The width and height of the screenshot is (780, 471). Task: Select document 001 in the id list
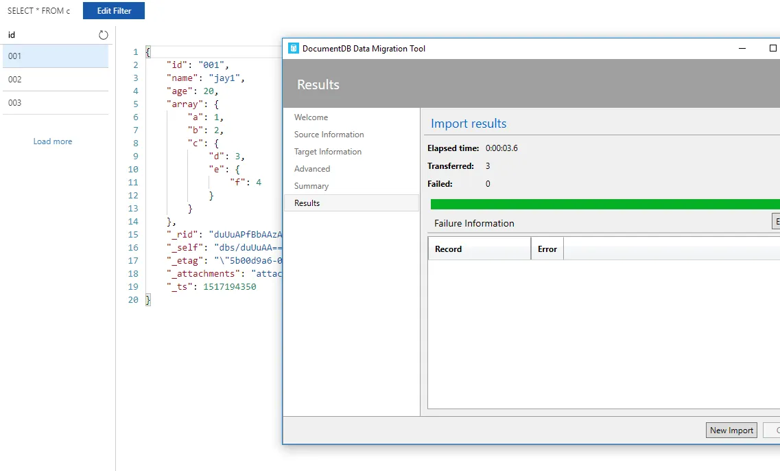(x=55, y=56)
